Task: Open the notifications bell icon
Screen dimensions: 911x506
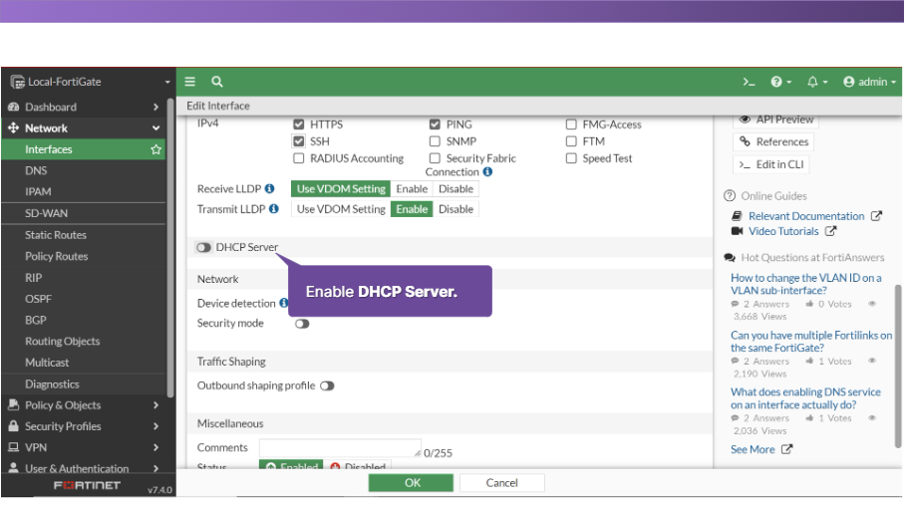Action: click(x=812, y=82)
